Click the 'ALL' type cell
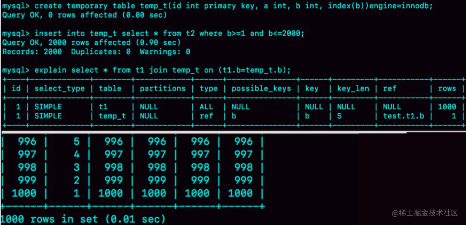 (206, 107)
